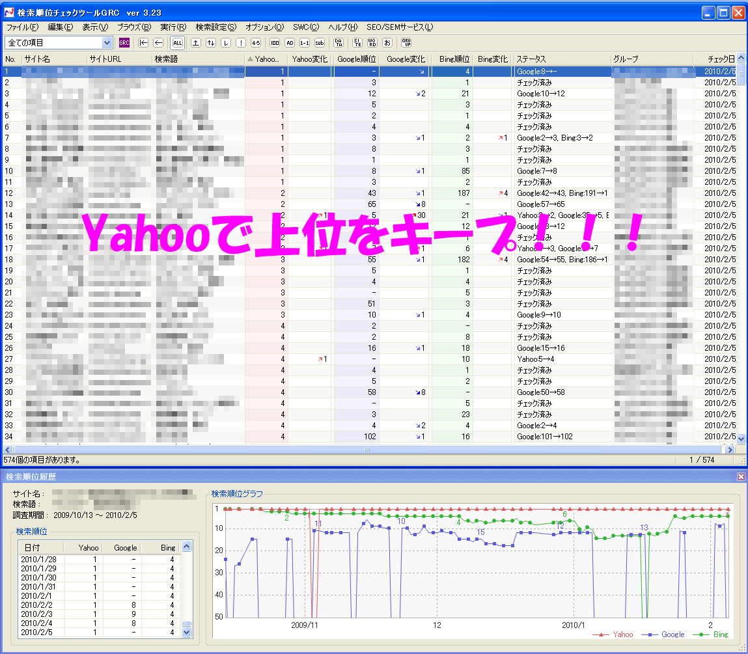748x654 pixels.
Task: Click main list vertical scrollbar down arrow
Action: [741, 439]
